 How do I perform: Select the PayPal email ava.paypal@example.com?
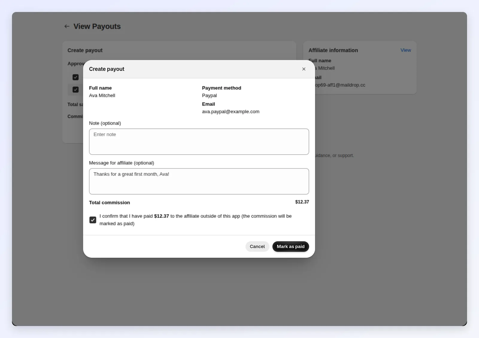point(231,111)
